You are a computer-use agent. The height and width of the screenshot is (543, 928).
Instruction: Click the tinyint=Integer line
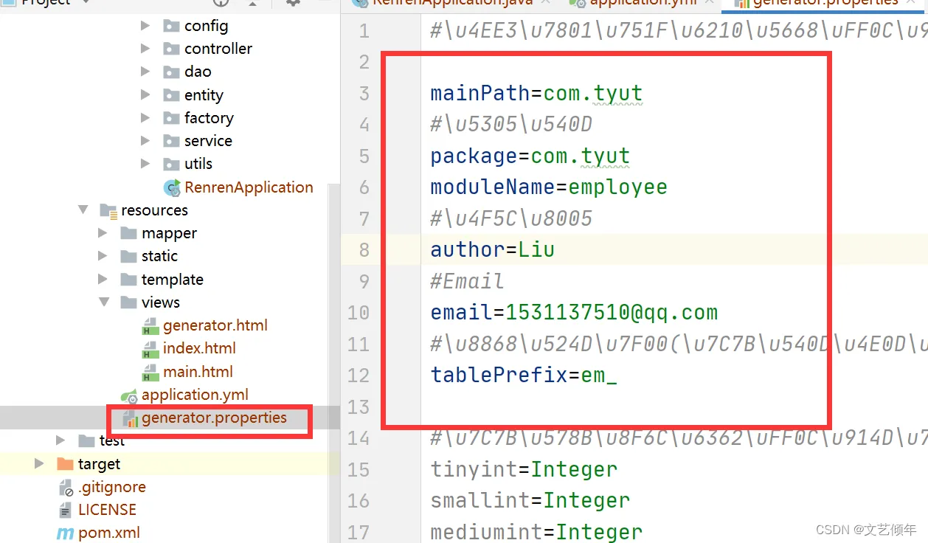coord(524,469)
